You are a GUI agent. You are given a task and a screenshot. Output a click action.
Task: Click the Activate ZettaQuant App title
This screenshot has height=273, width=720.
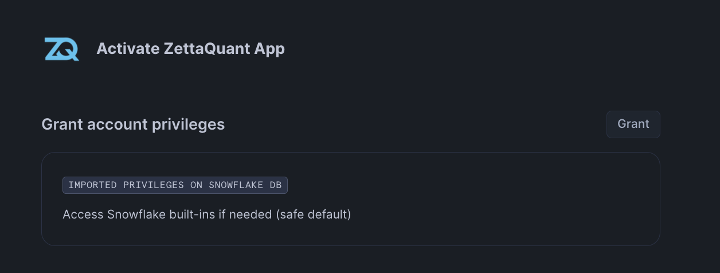click(190, 49)
